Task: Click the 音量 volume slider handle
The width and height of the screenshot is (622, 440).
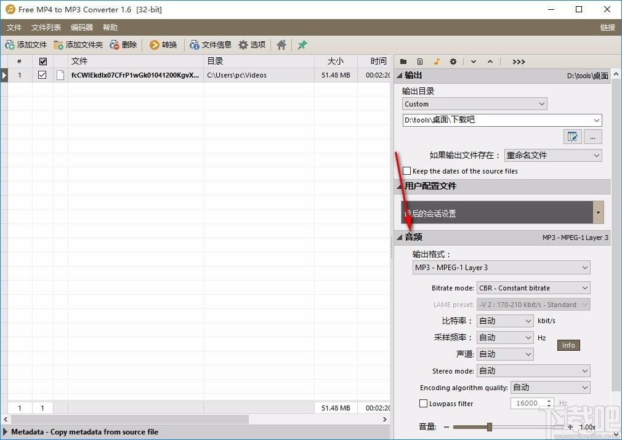Action: tap(490, 427)
